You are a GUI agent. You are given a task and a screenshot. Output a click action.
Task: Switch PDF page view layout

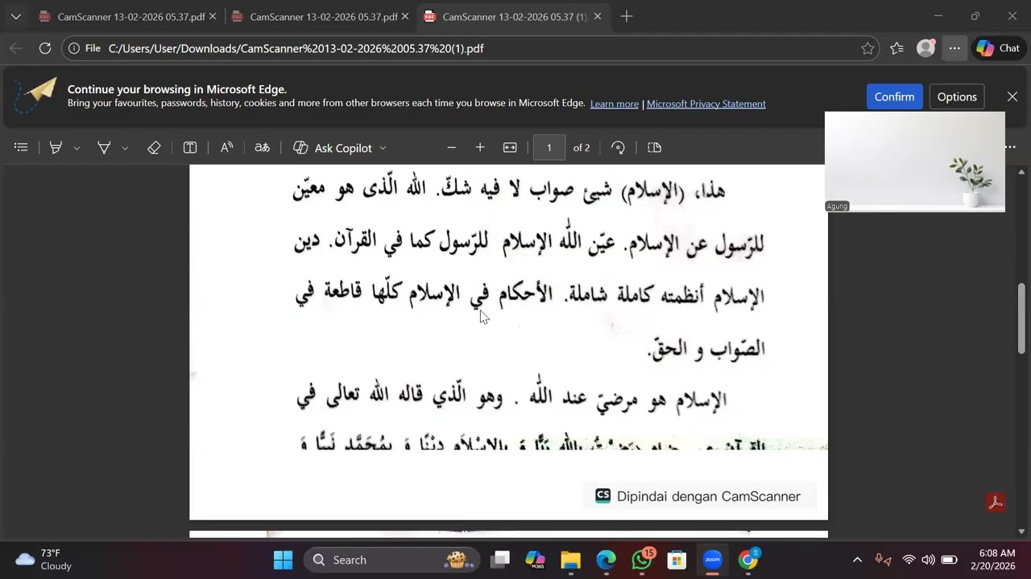[654, 147]
